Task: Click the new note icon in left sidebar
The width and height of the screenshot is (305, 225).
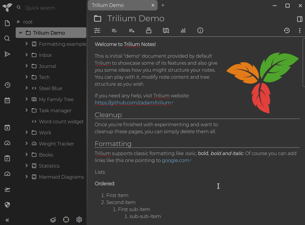Action: click(7, 23)
